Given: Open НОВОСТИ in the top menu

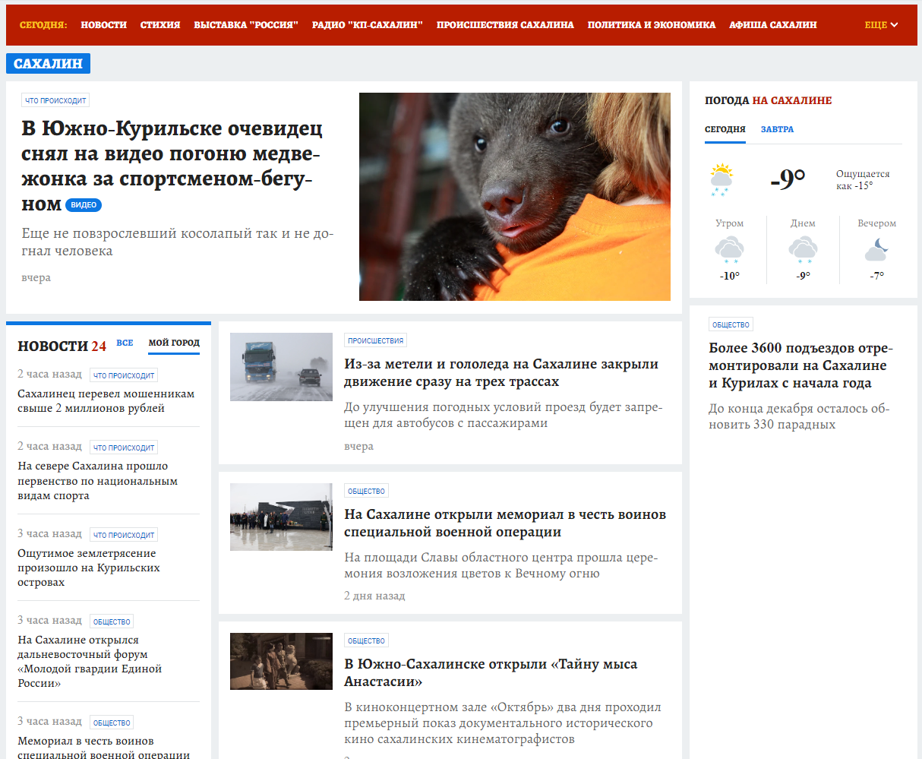Looking at the screenshot, I should pyautogui.click(x=103, y=25).
